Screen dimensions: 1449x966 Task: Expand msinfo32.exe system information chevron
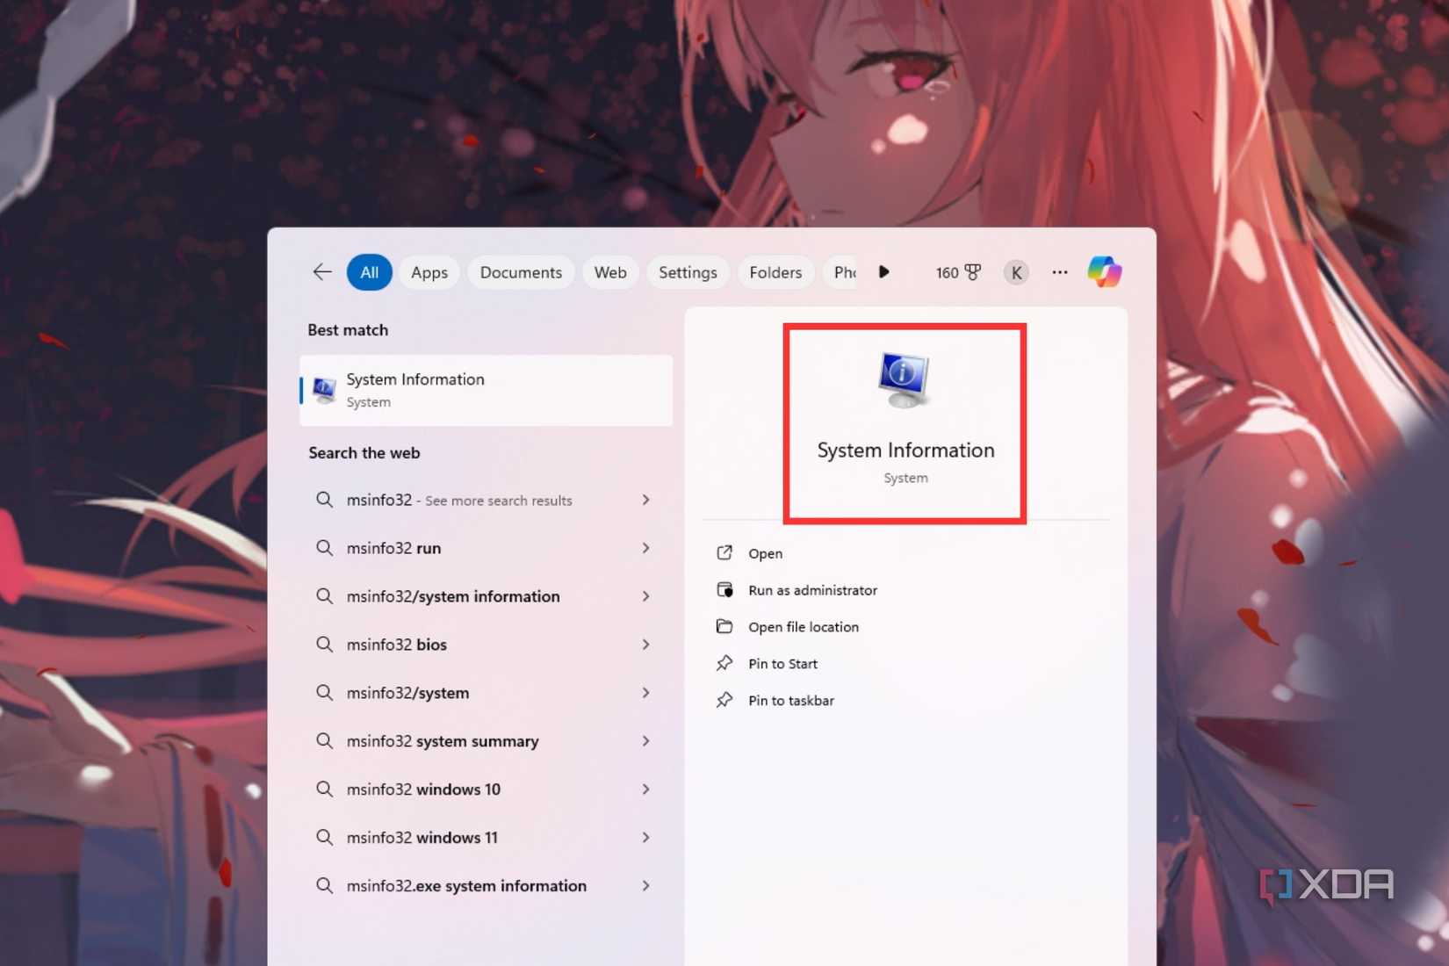[645, 886]
